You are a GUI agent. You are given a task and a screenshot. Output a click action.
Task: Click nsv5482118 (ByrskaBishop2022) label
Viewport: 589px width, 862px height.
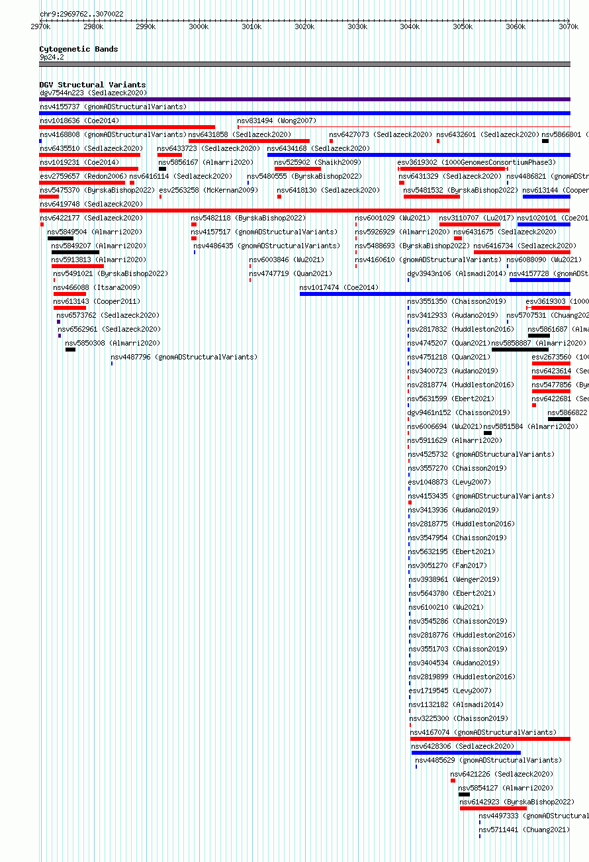[249, 218]
